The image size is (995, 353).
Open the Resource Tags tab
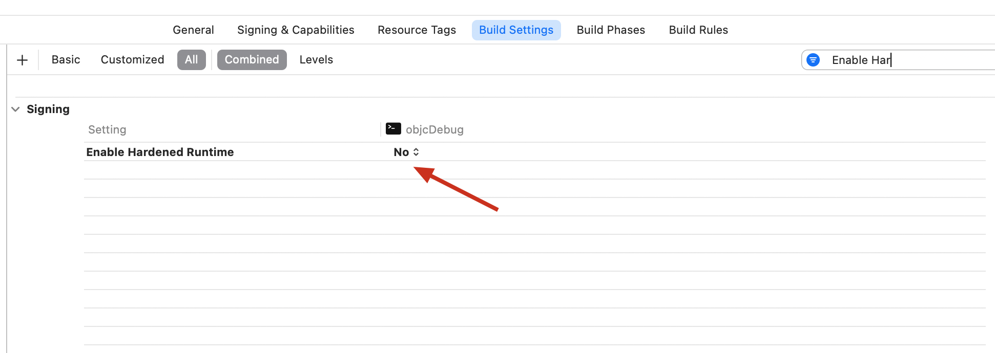[417, 30]
